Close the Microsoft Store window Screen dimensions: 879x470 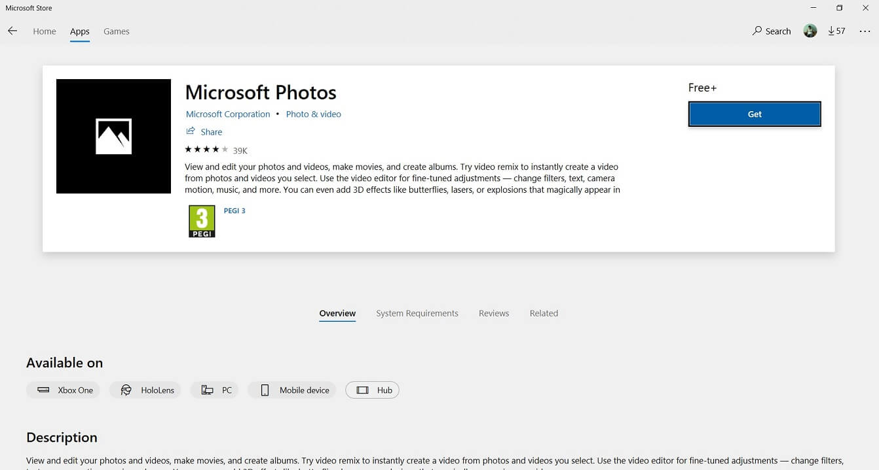click(865, 8)
